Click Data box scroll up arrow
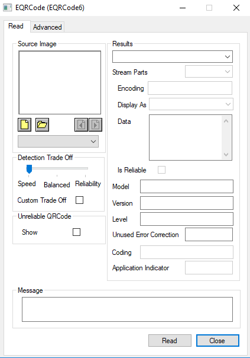The image size is (250, 358). [226, 122]
